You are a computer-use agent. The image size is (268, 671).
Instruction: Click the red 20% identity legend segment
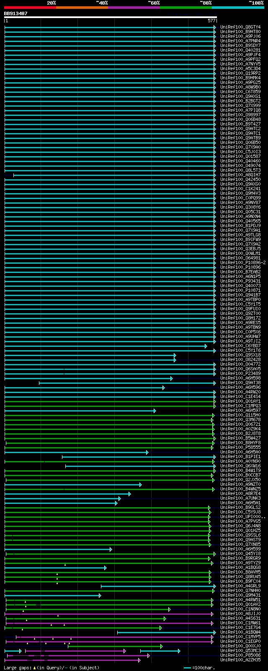30,8
